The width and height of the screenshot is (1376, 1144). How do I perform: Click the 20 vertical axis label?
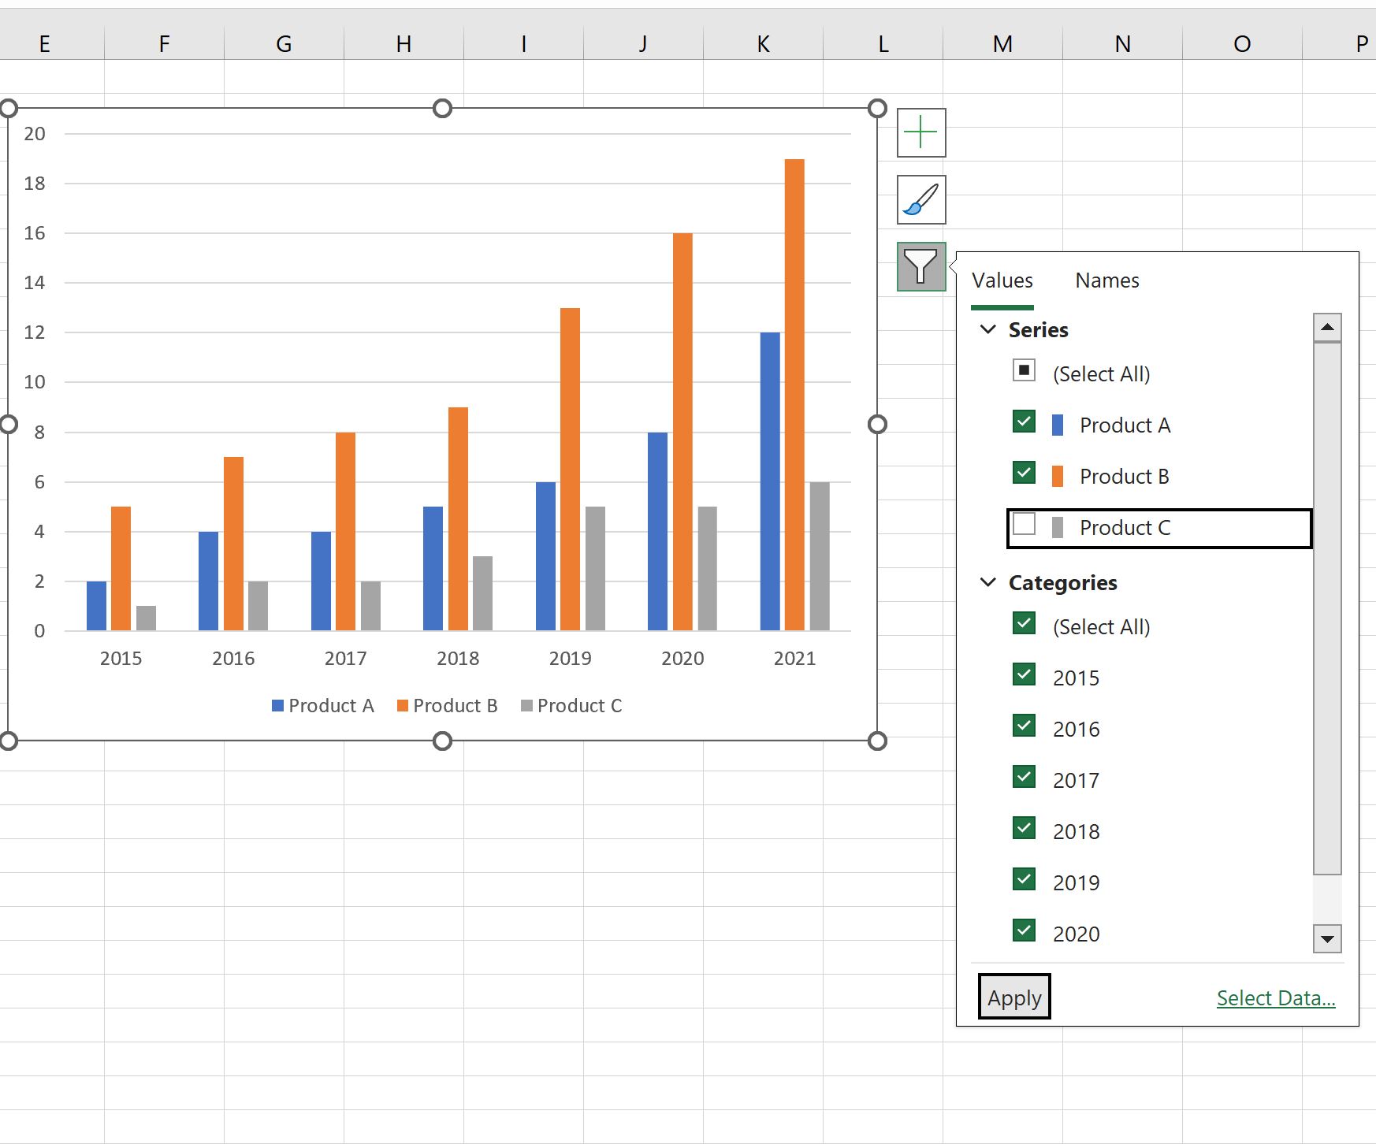(x=35, y=134)
